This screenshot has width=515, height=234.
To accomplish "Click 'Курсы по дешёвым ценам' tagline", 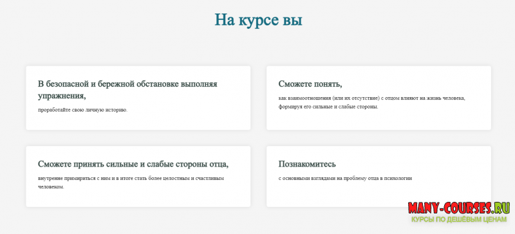I will [459, 220].
